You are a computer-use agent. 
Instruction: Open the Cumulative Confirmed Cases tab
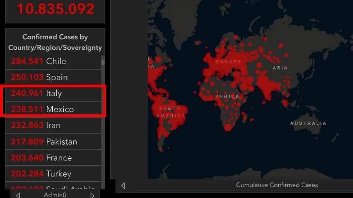(277, 185)
